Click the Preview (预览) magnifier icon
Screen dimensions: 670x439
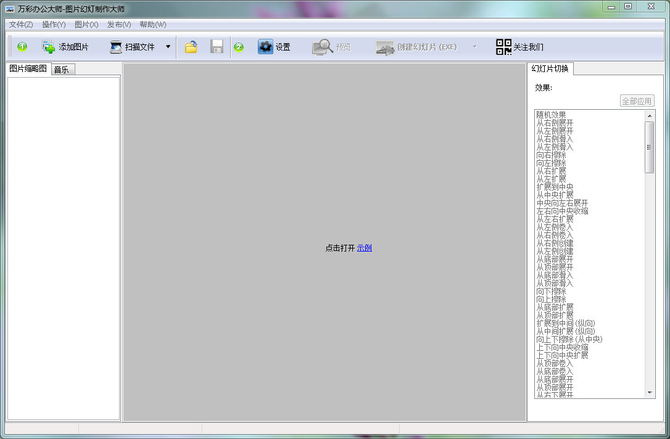click(x=322, y=47)
